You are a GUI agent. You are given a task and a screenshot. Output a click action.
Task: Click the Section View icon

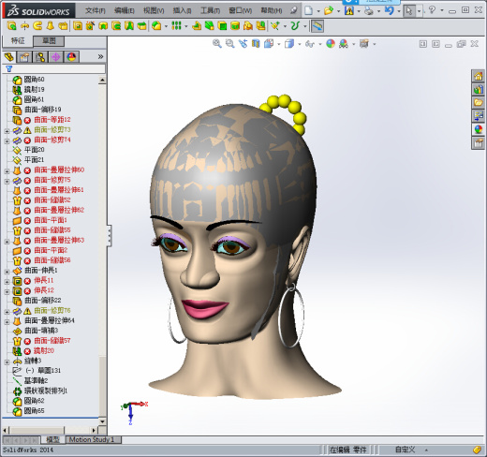256,44
